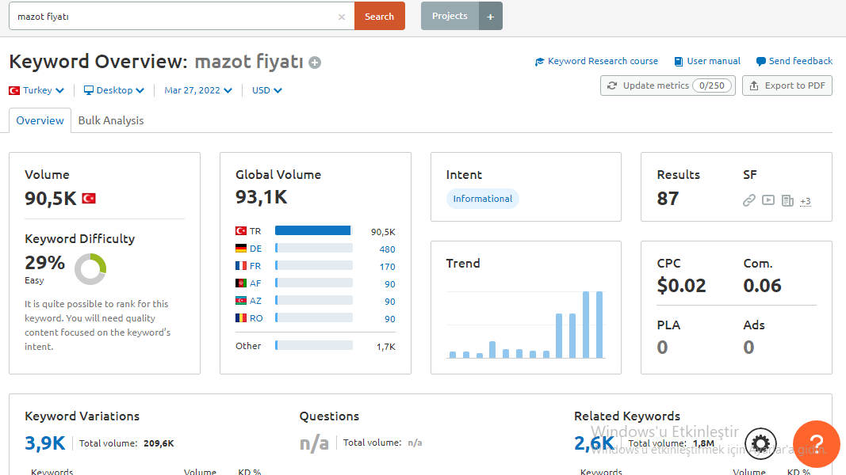
Task: Click the n/a Questions value
Action: (314, 443)
